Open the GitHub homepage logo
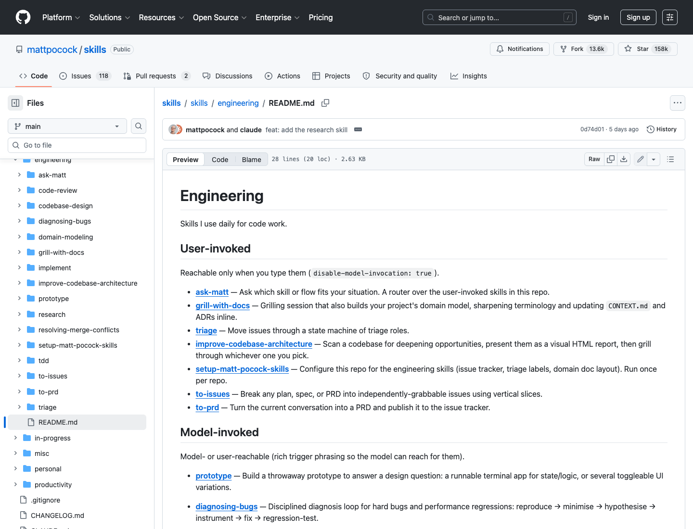693x529 pixels. click(x=23, y=17)
